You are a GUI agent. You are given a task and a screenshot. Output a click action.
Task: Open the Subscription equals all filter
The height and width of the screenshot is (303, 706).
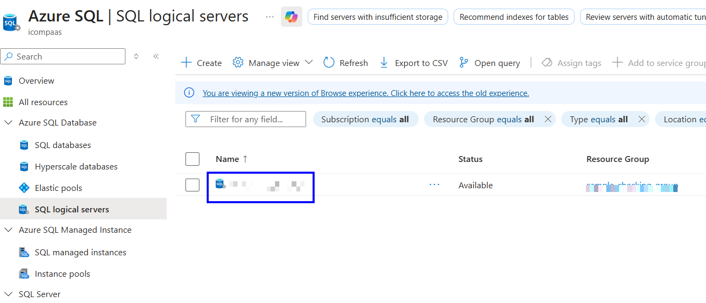pos(365,119)
